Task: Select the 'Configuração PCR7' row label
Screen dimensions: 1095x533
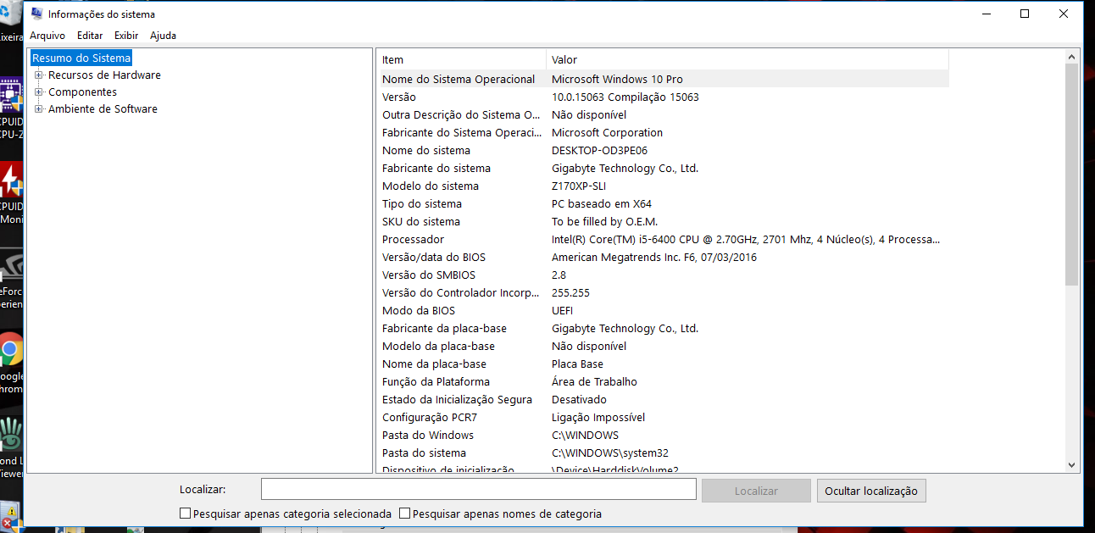Action: pyautogui.click(x=431, y=417)
